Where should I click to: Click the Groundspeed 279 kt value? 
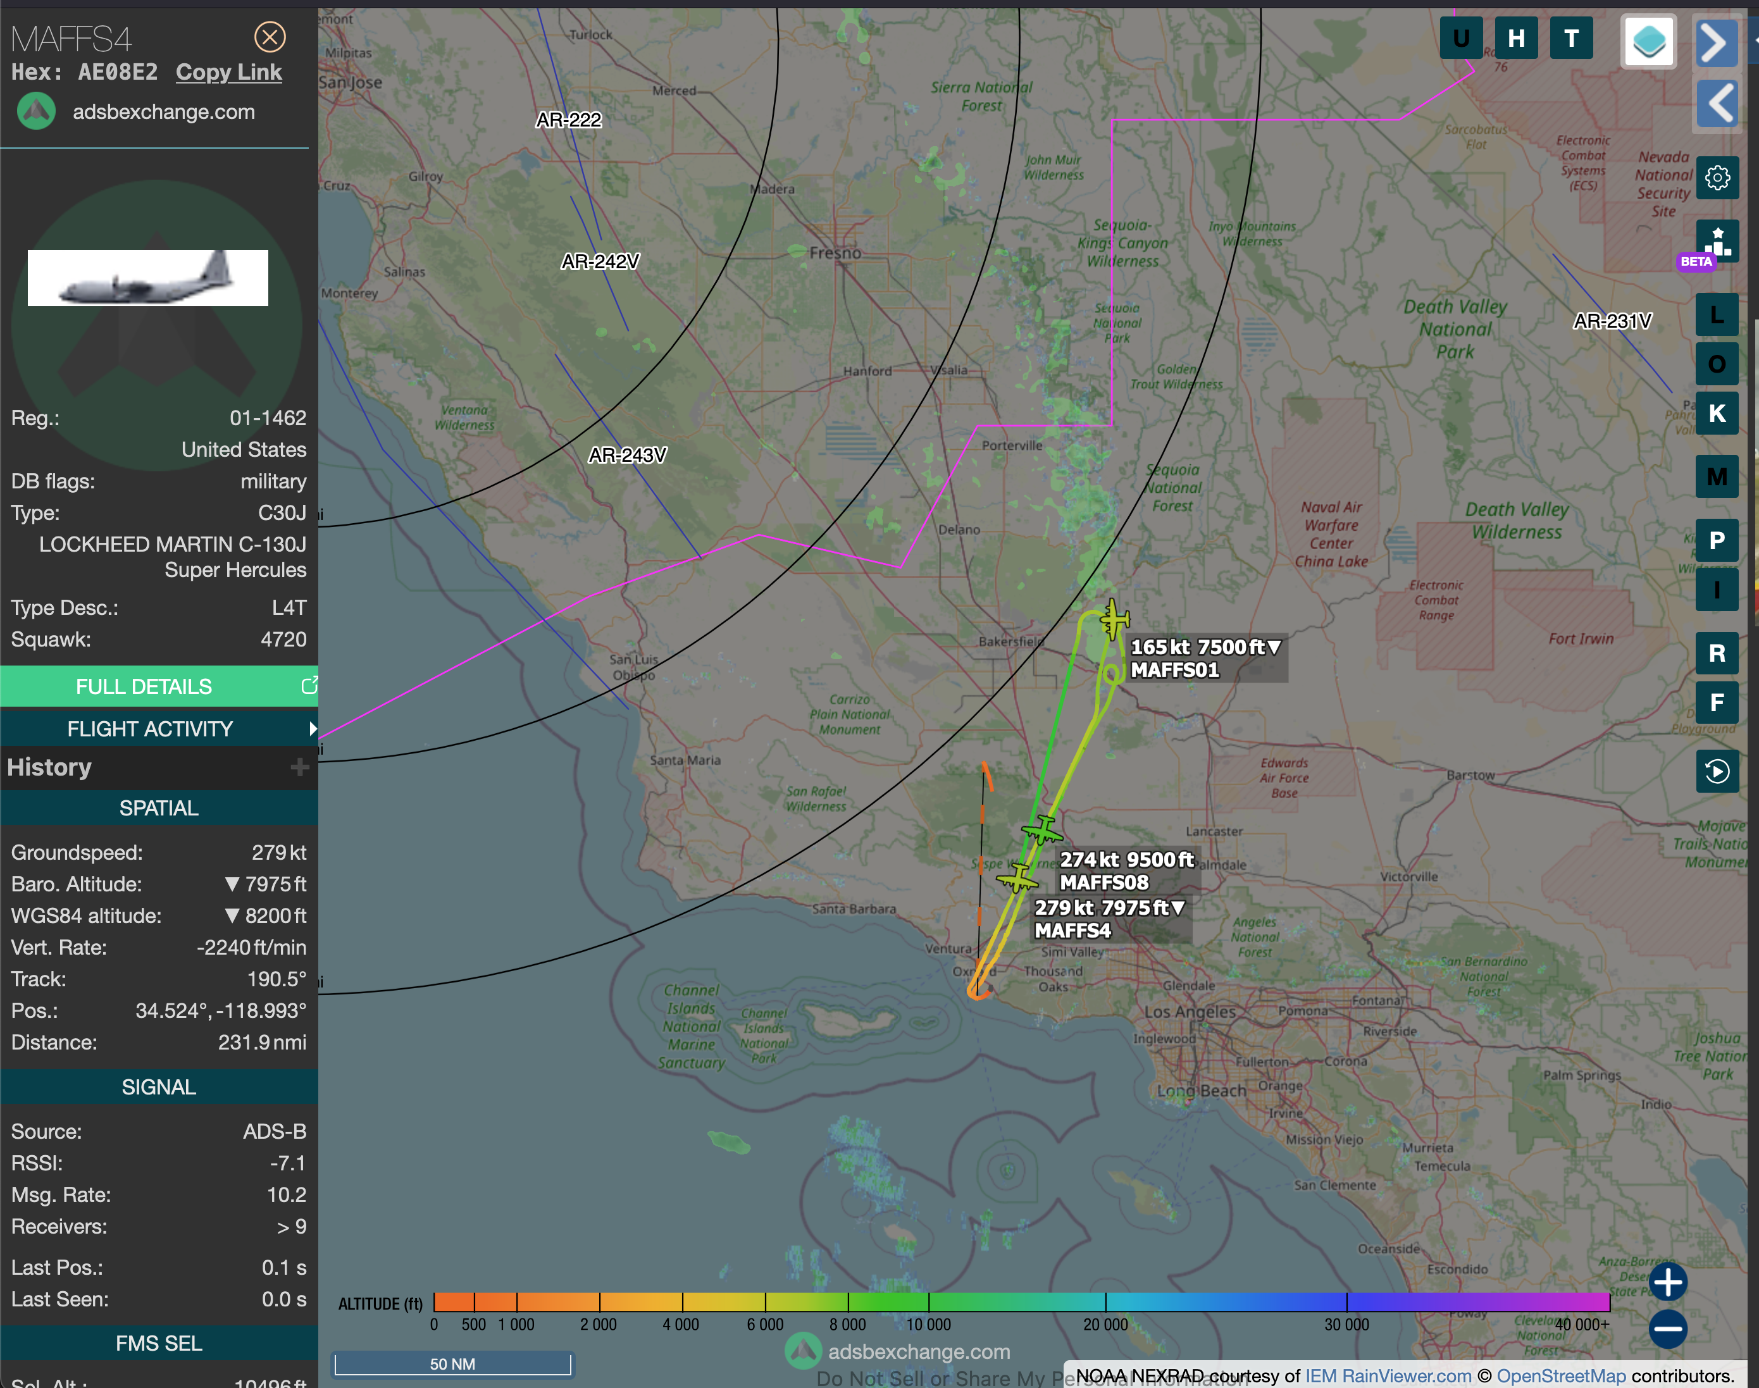pos(280,852)
